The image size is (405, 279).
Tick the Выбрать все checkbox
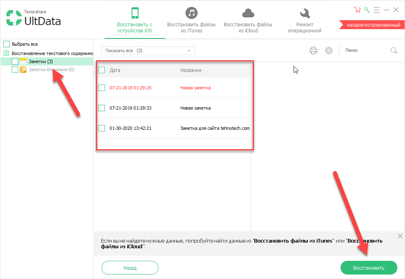coord(6,44)
